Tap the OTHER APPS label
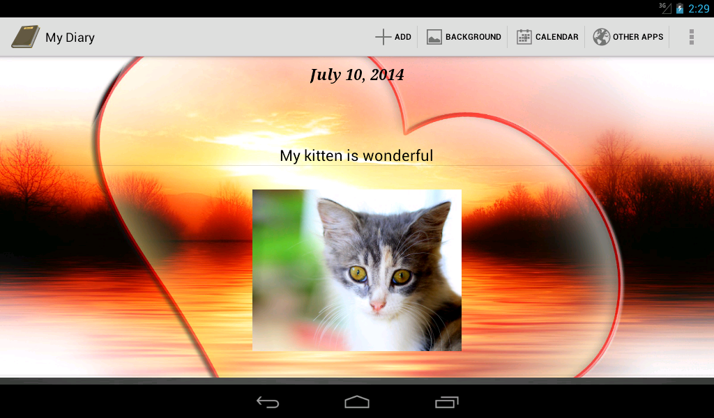Viewport: 714px width, 418px height. click(637, 37)
